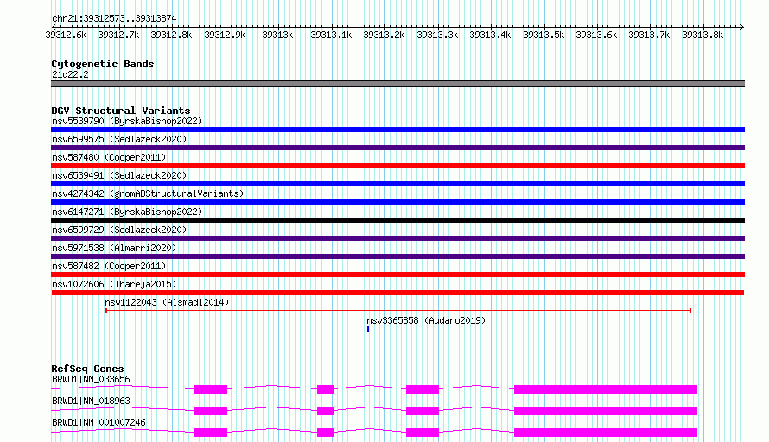Click the Cytogenetic Bands track title
This screenshot has height=442, width=769.
103,64
